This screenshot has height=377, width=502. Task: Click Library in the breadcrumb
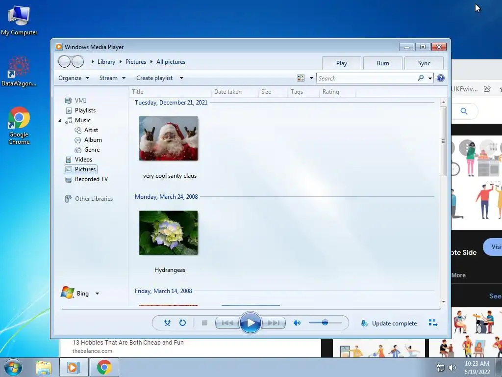pyautogui.click(x=106, y=62)
